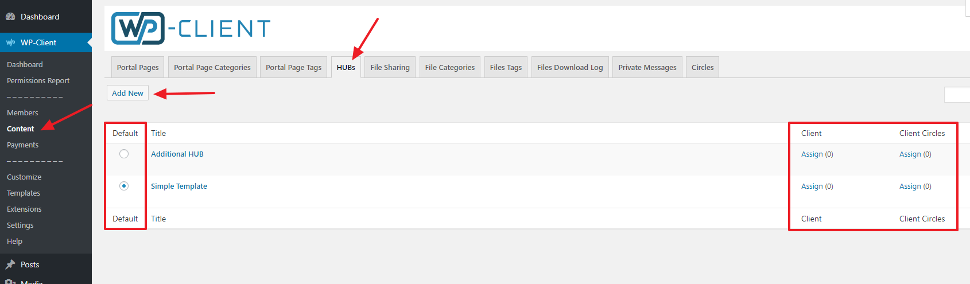Assign clients to Simple Template

point(812,186)
